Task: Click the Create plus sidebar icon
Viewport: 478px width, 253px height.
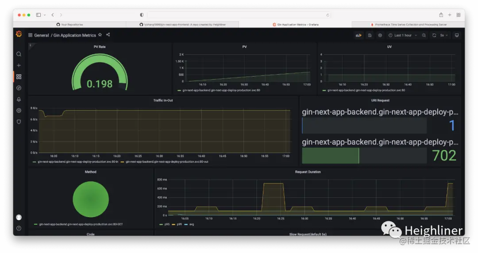Action: [19, 65]
